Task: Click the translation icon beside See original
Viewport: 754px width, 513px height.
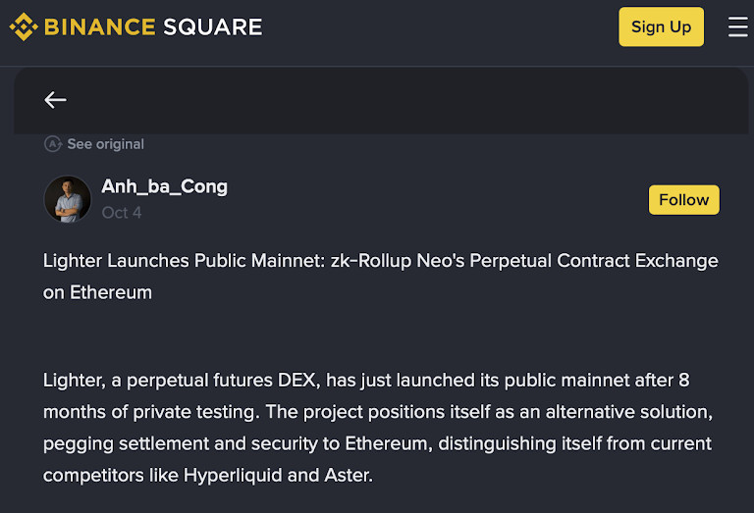Action: click(x=53, y=144)
